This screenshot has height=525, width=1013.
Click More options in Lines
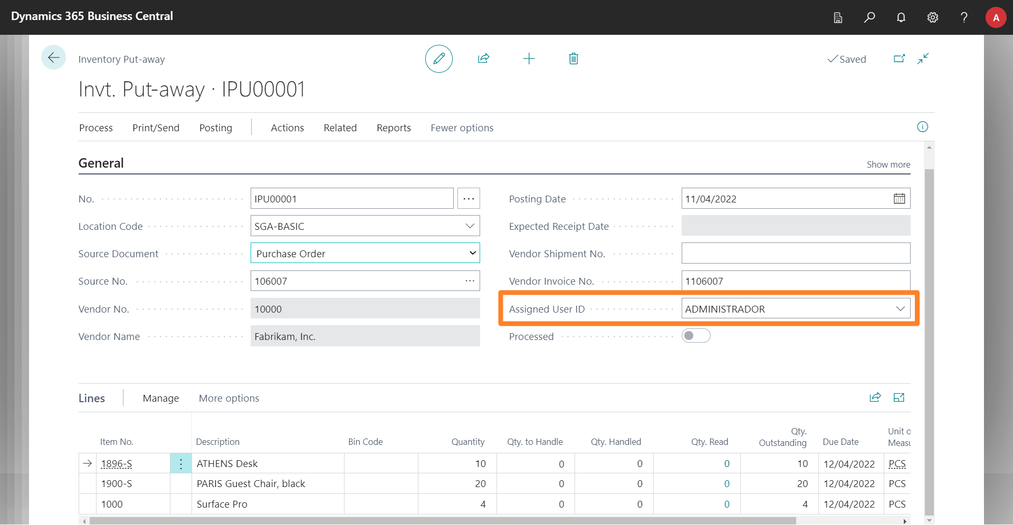coord(229,398)
